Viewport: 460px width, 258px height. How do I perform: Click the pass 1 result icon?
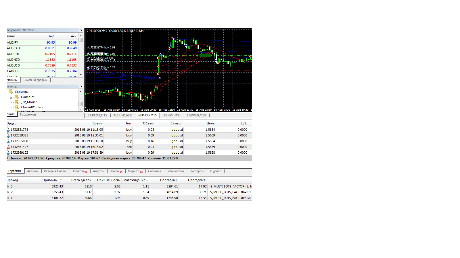coord(8,198)
